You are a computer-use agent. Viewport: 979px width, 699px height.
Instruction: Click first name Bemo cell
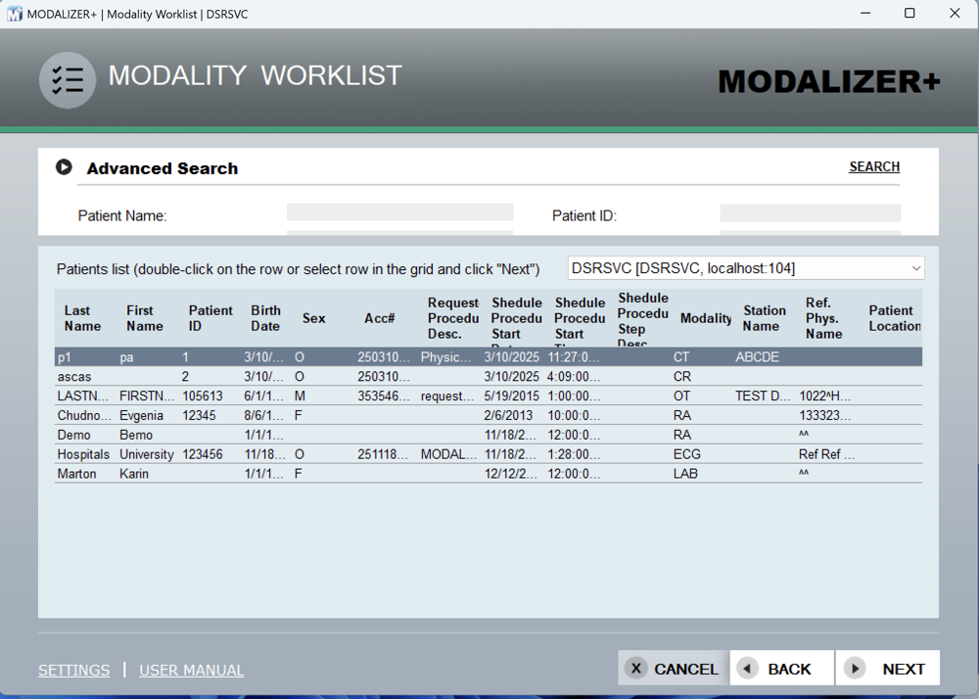pyautogui.click(x=135, y=435)
